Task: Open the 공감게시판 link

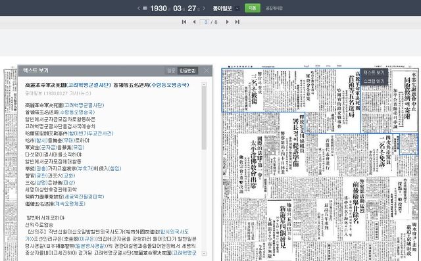Action: point(274,9)
